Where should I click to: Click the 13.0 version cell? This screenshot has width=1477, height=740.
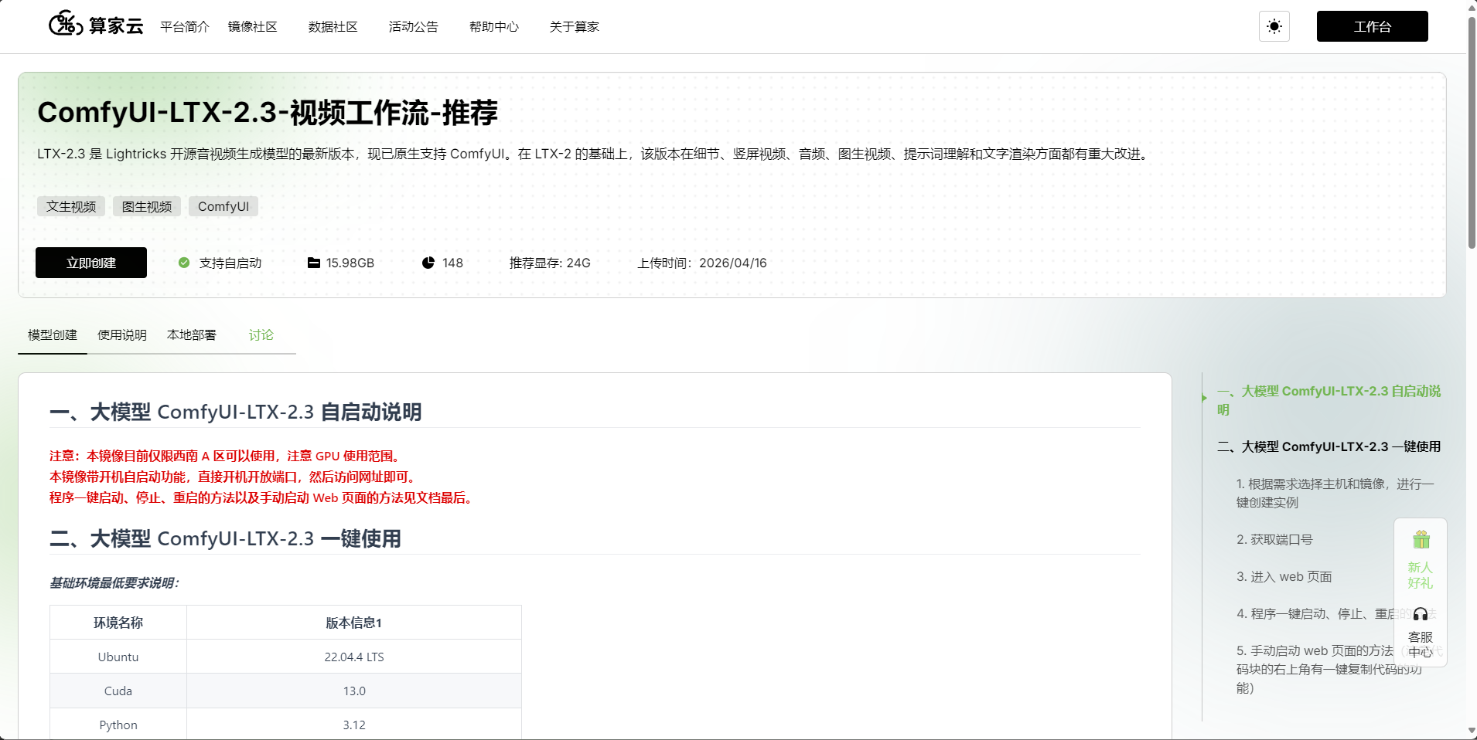coord(354,691)
